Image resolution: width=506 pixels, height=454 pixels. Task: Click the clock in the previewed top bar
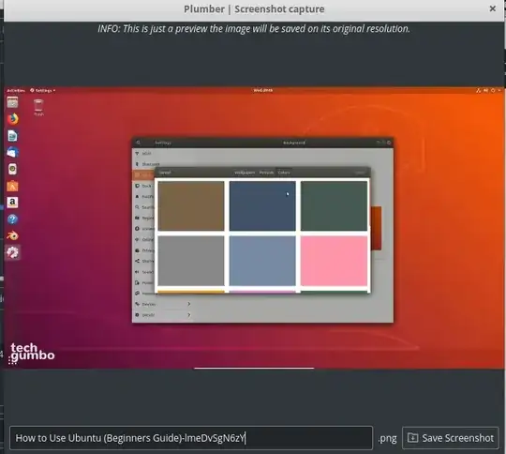coord(263,90)
